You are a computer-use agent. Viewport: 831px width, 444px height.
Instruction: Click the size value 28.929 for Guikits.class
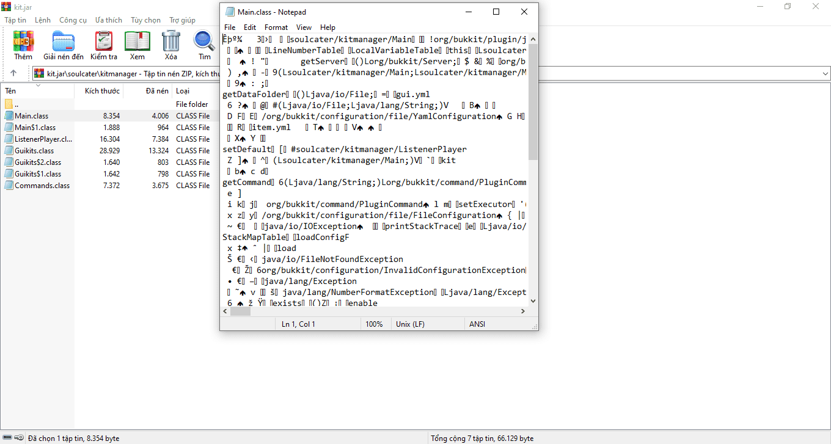[109, 151]
